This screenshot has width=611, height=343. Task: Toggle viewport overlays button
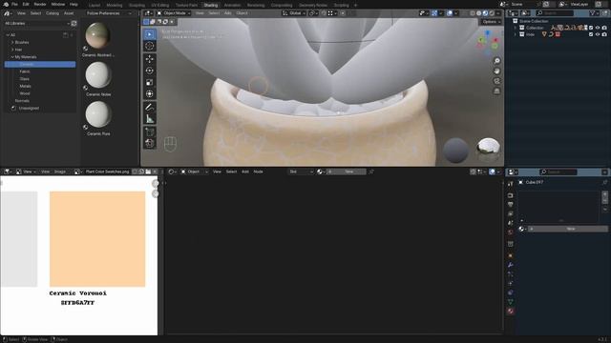[450, 13]
